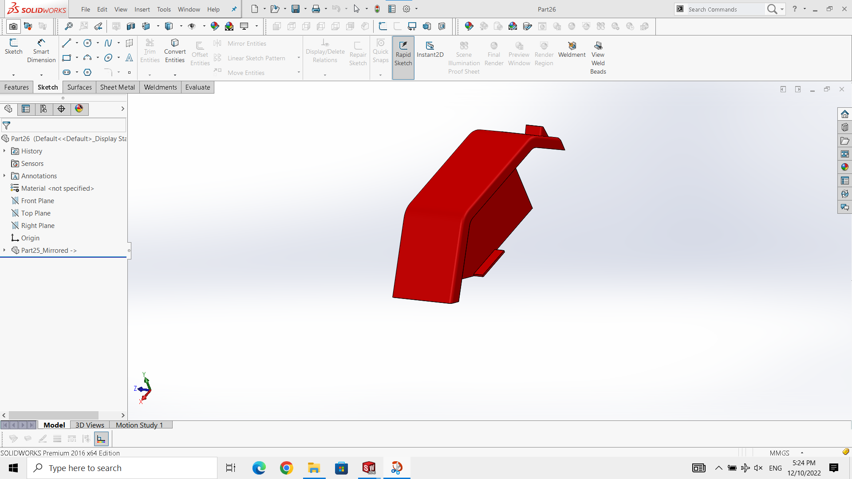This screenshot has width=852, height=479.
Task: Select Front Plane in feature tree
Action: click(x=37, y=201)
